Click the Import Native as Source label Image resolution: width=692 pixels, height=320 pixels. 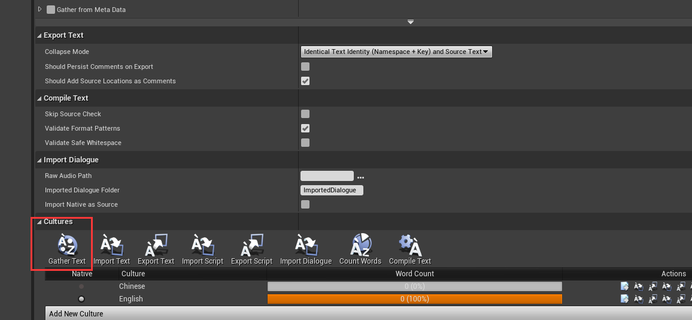point(81,204)
